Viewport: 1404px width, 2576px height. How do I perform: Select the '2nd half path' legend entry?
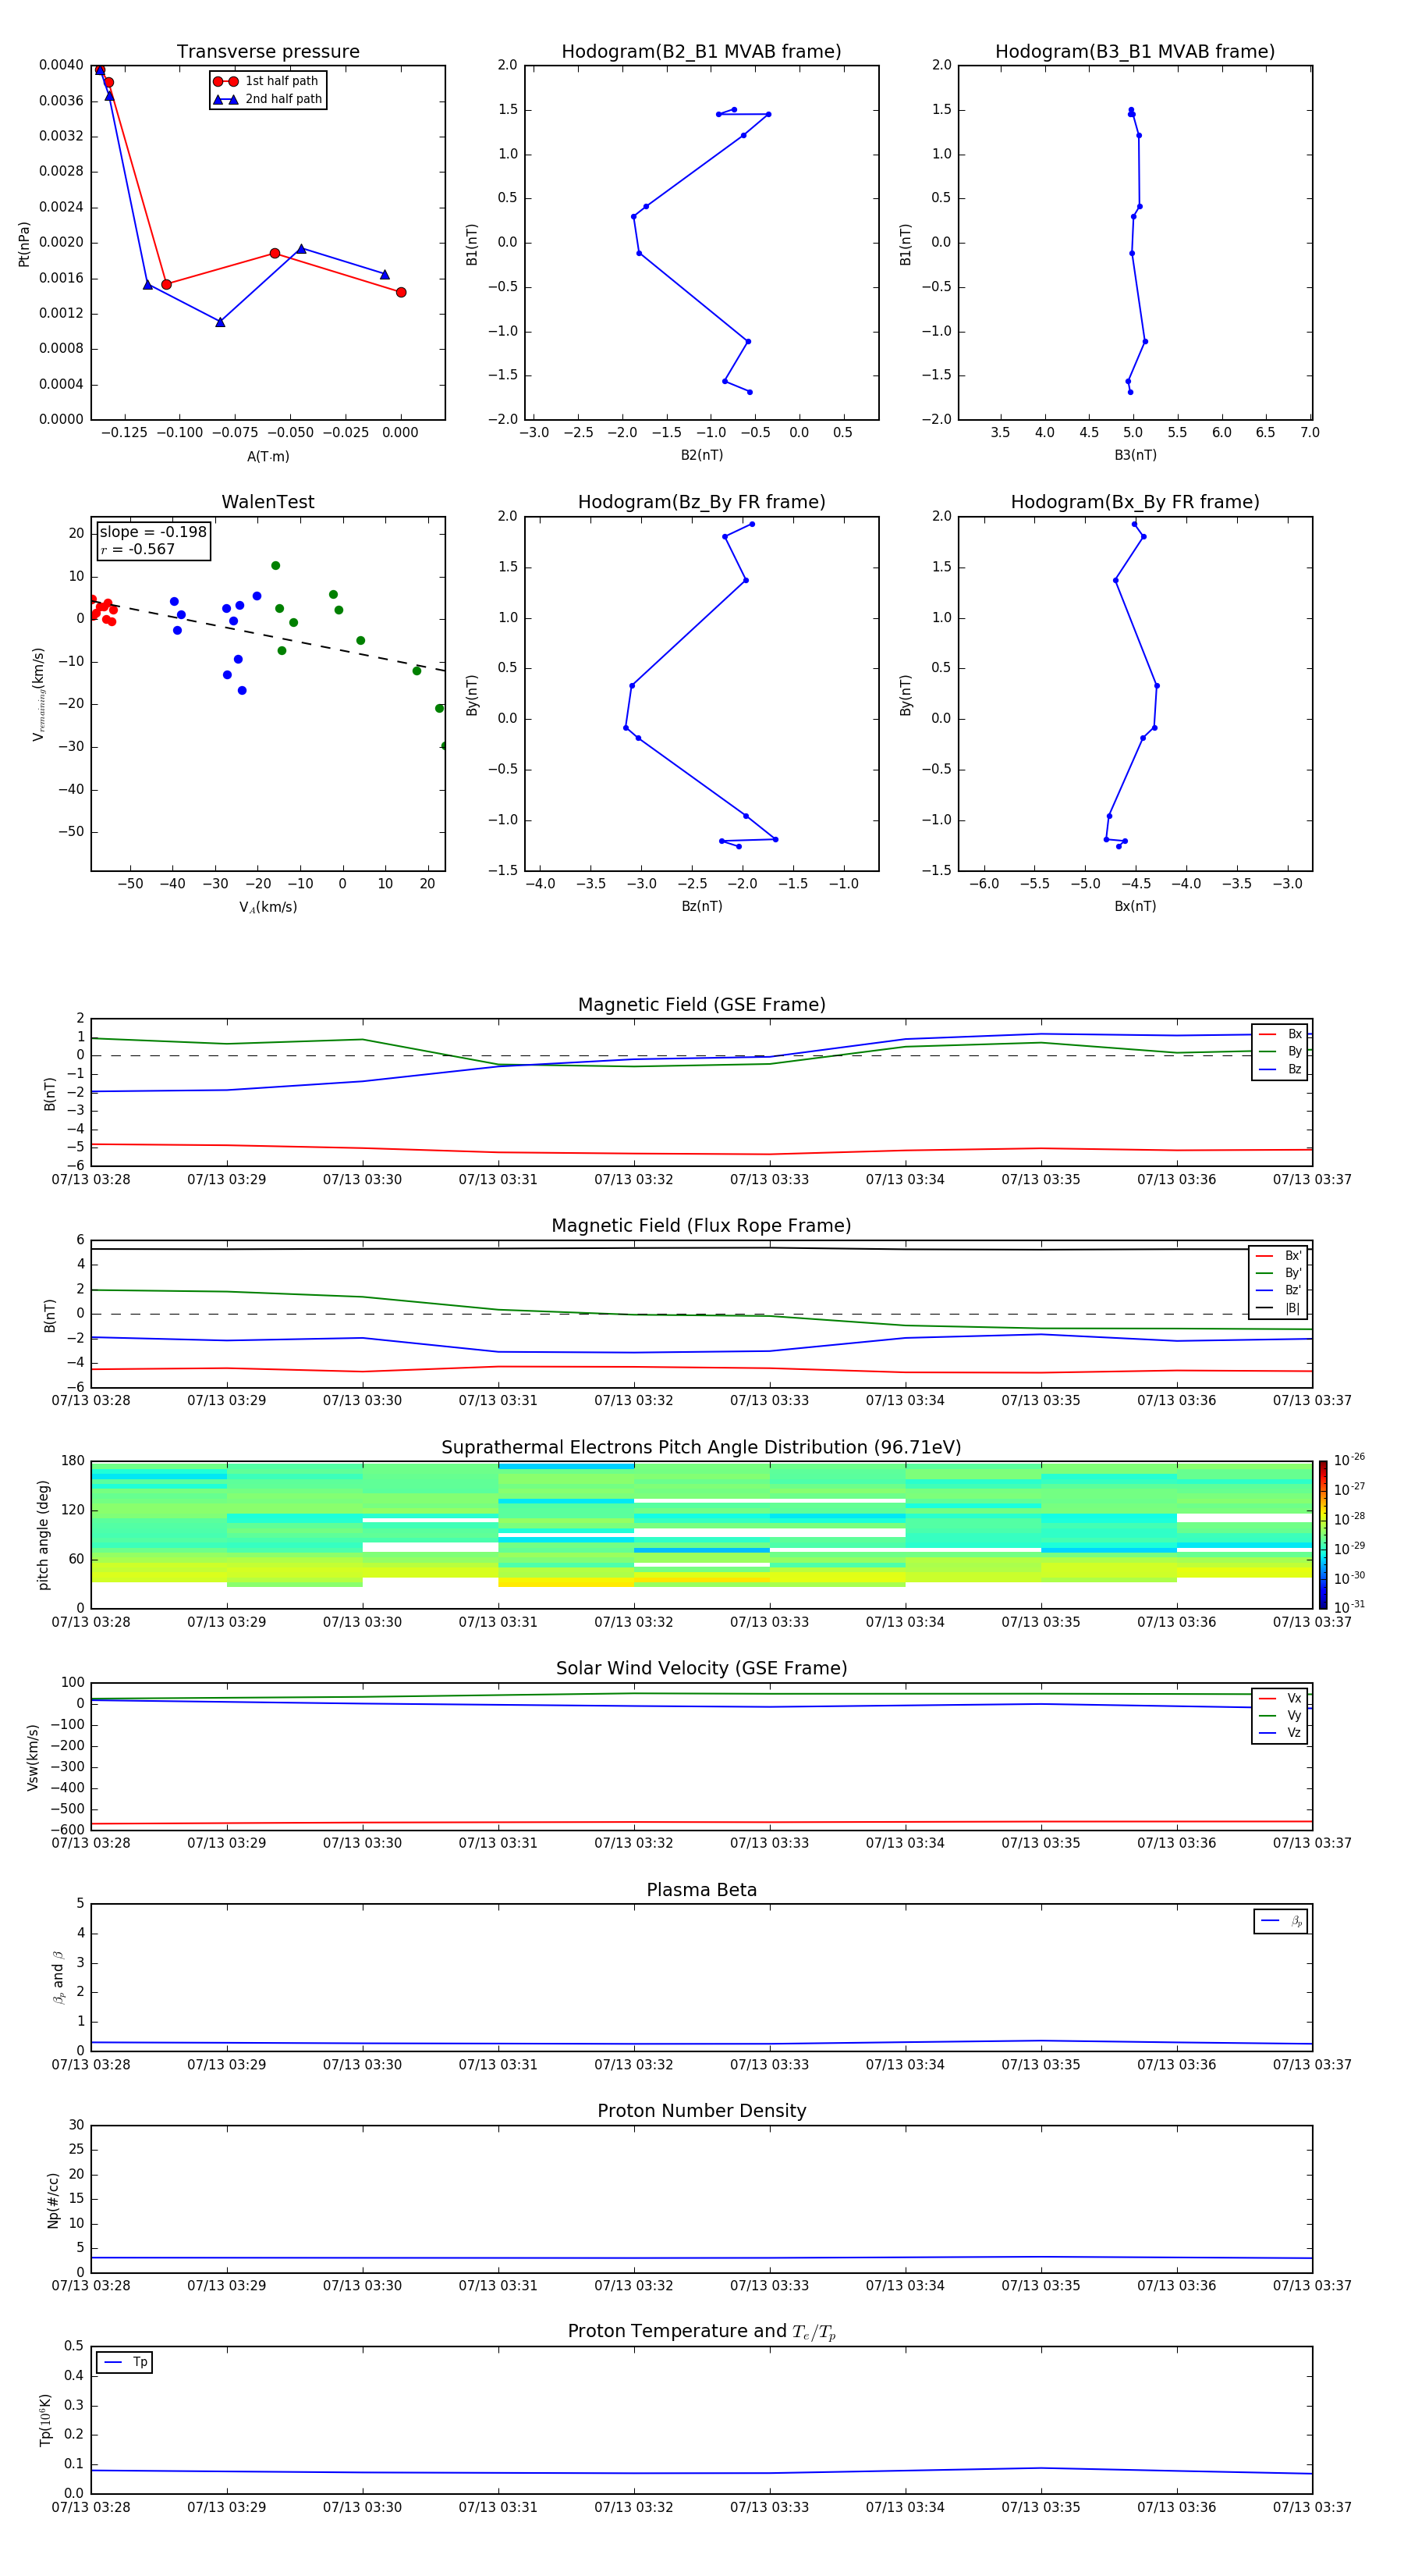(x=268, y=99)
